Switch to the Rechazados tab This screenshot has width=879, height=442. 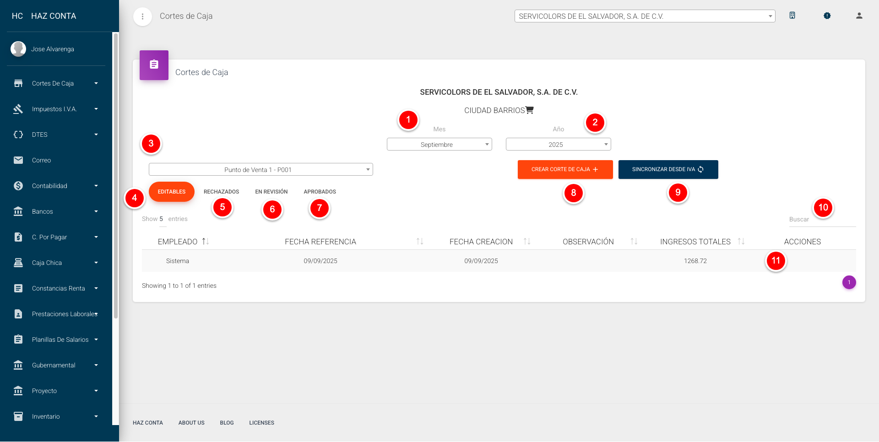221,192
